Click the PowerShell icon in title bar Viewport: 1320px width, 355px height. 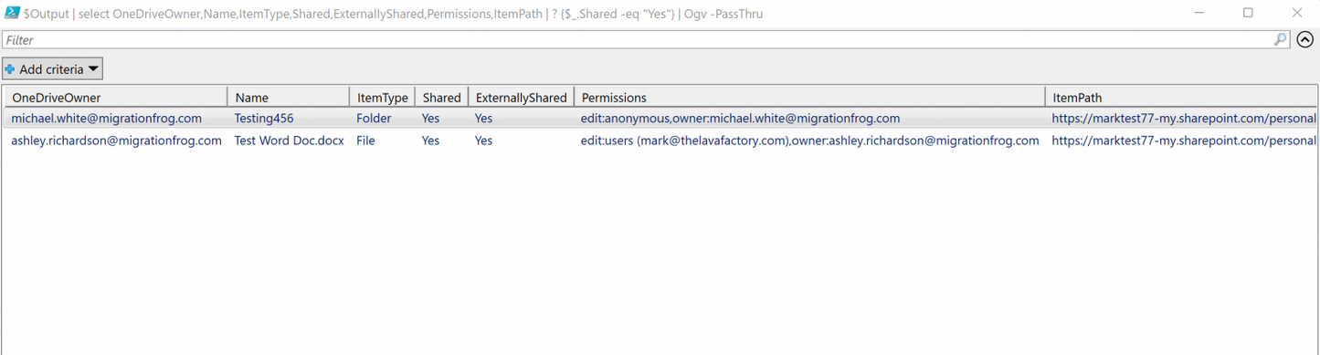pyautogui.click(x=13, y=13)
